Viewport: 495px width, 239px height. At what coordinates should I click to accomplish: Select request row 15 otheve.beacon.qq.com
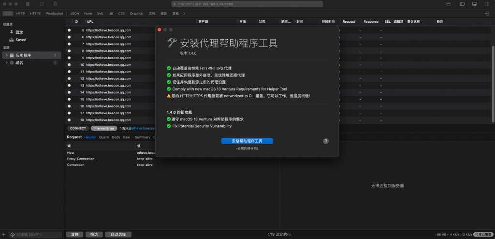(x=111, y=99)
